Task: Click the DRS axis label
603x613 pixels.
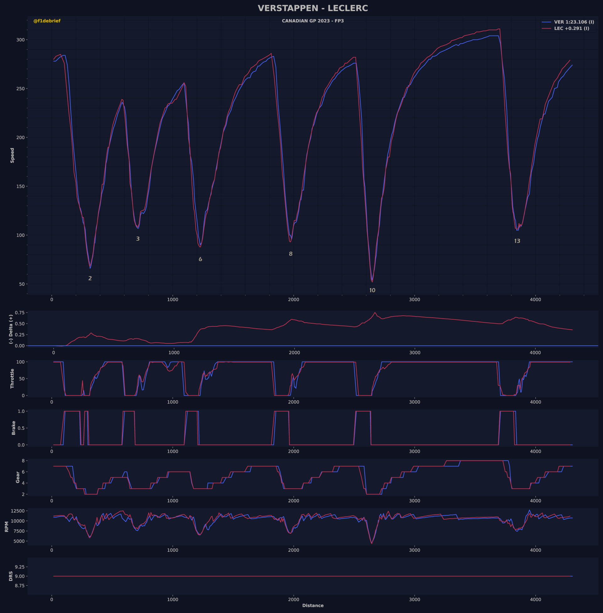Action: click(x=11, y=576)
